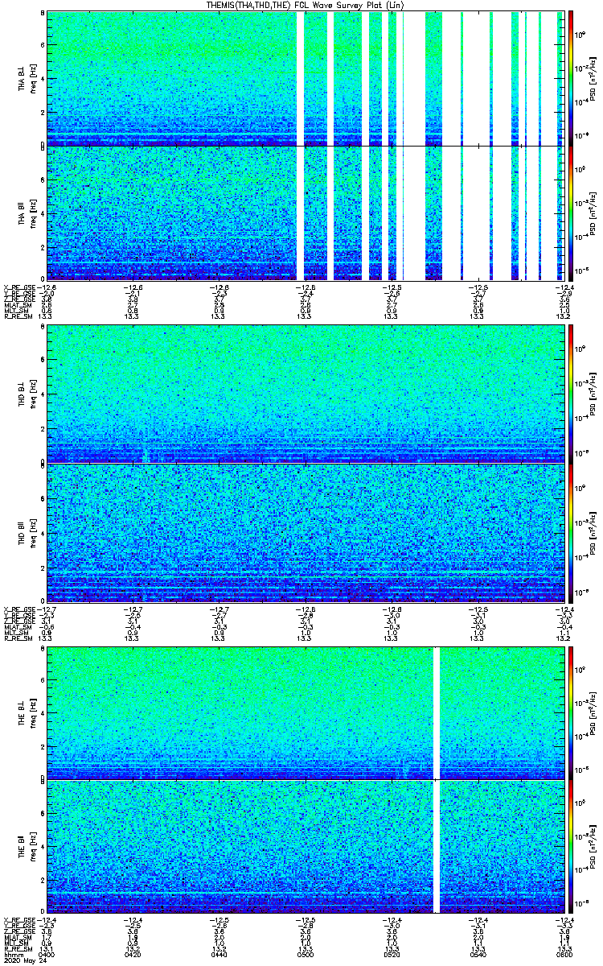The height and width of the screenshot is (966, 603).
Task: Click the THA B-parallel colorbar
Action: pyautogui.click(x=571, y=213)
